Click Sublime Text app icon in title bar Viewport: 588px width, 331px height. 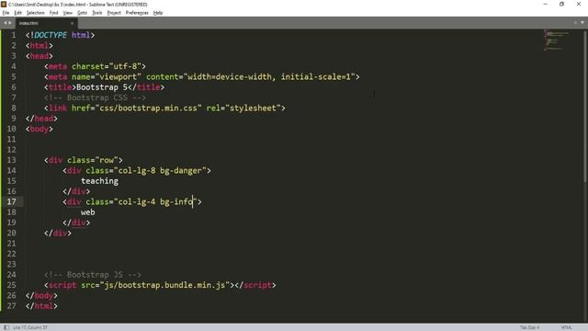click(x=4, y=4)
